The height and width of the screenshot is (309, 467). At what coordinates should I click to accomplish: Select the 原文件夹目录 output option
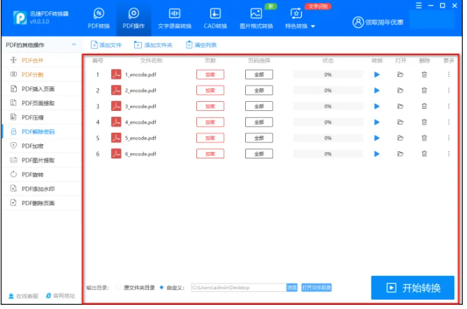pyautogui.click(x=119, y=288)
